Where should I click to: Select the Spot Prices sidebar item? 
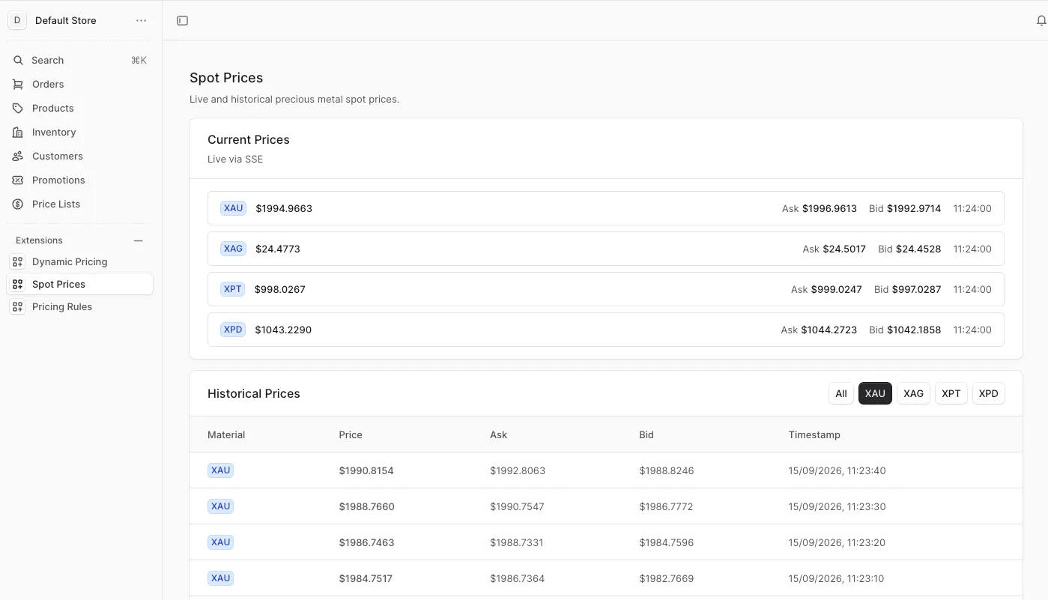tap(79, 284)
